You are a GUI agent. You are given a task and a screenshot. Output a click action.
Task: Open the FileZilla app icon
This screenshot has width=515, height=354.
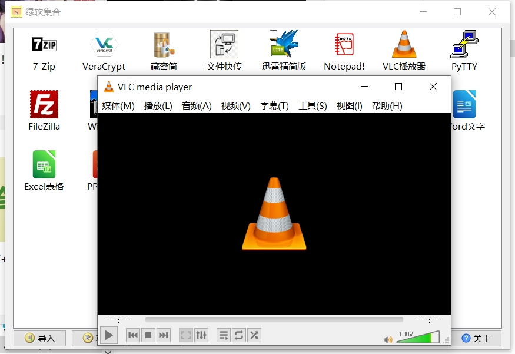(x=44, y=104)
